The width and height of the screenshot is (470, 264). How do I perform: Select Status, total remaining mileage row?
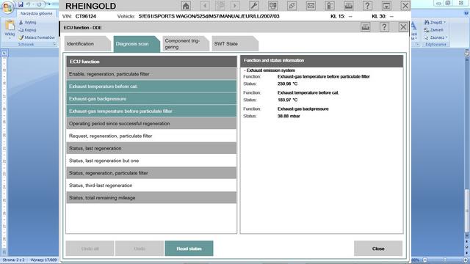click(x=151, y=198)
